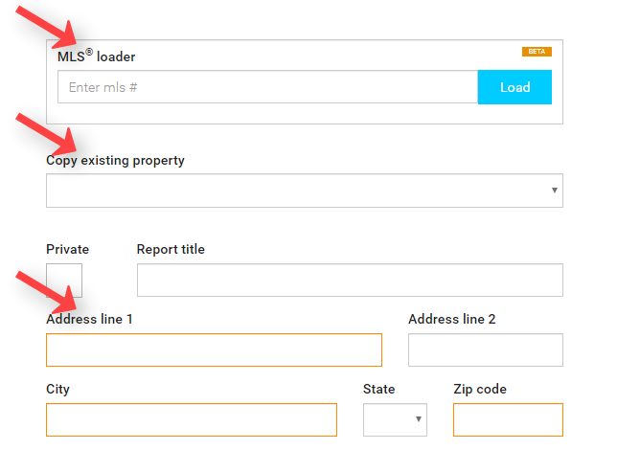
Task: Select the Zip code field
Action: 508,419
